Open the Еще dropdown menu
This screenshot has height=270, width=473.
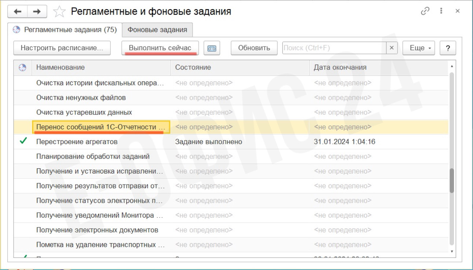pyautogui.click(x=419, y=48)
